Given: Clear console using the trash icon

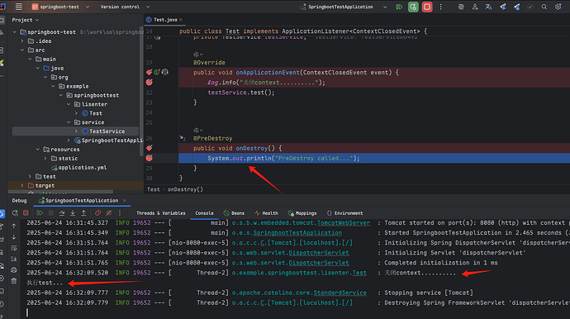Looking at the screenshot, I should 14,281.
